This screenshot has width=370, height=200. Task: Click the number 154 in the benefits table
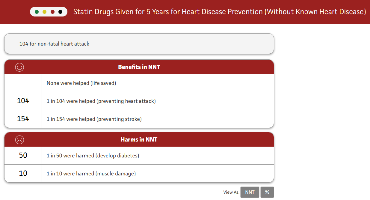pyautogui.click(x=23, y=119)
